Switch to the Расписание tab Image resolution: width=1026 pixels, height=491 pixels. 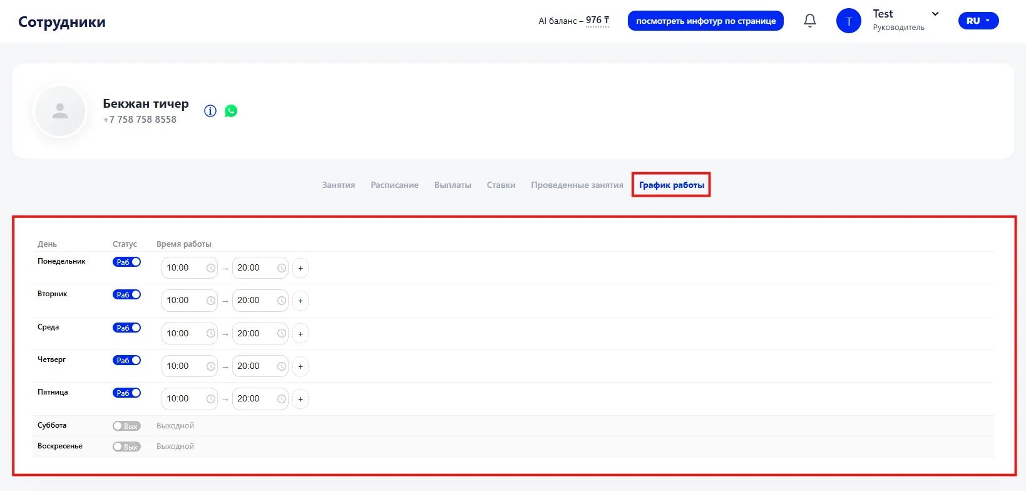[394, 185]
